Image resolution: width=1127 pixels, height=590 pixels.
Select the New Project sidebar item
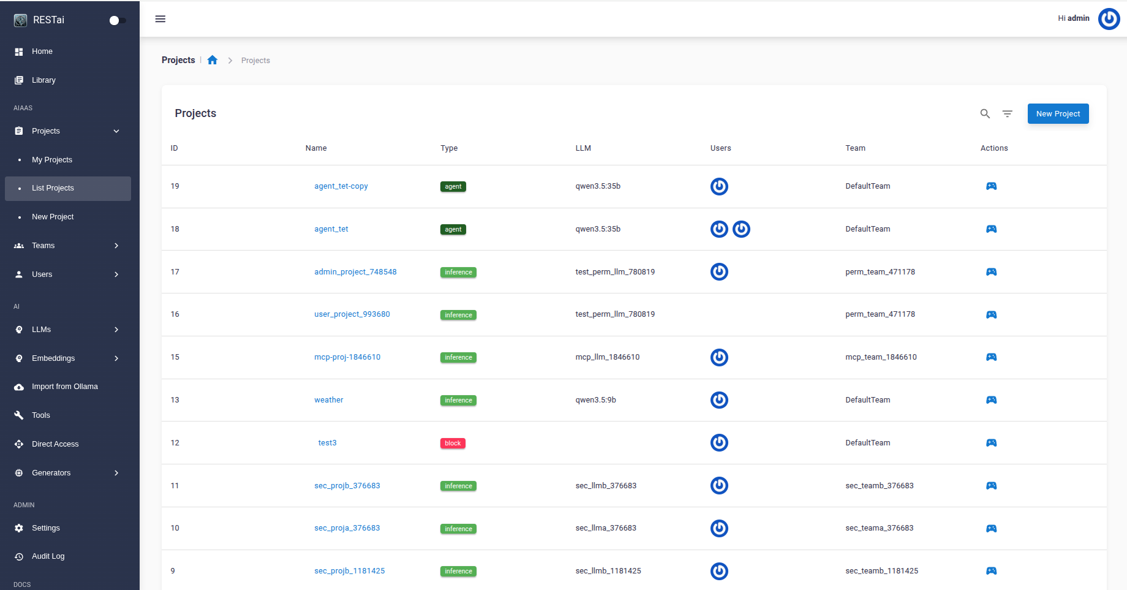click(68, 217)
